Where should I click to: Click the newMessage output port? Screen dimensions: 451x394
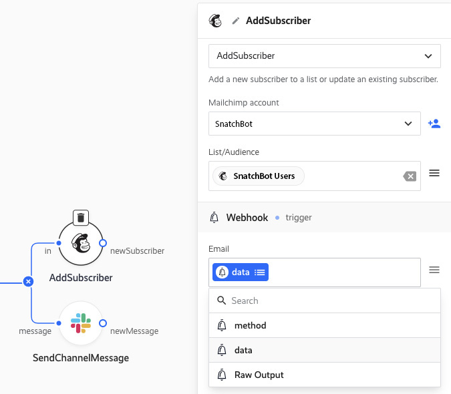103,323
